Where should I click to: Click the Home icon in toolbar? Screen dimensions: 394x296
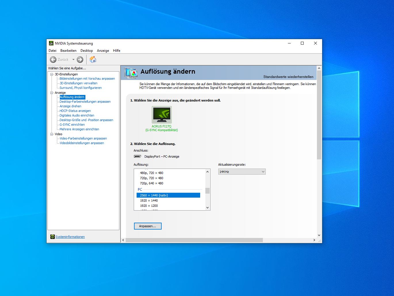click(93, 60)
